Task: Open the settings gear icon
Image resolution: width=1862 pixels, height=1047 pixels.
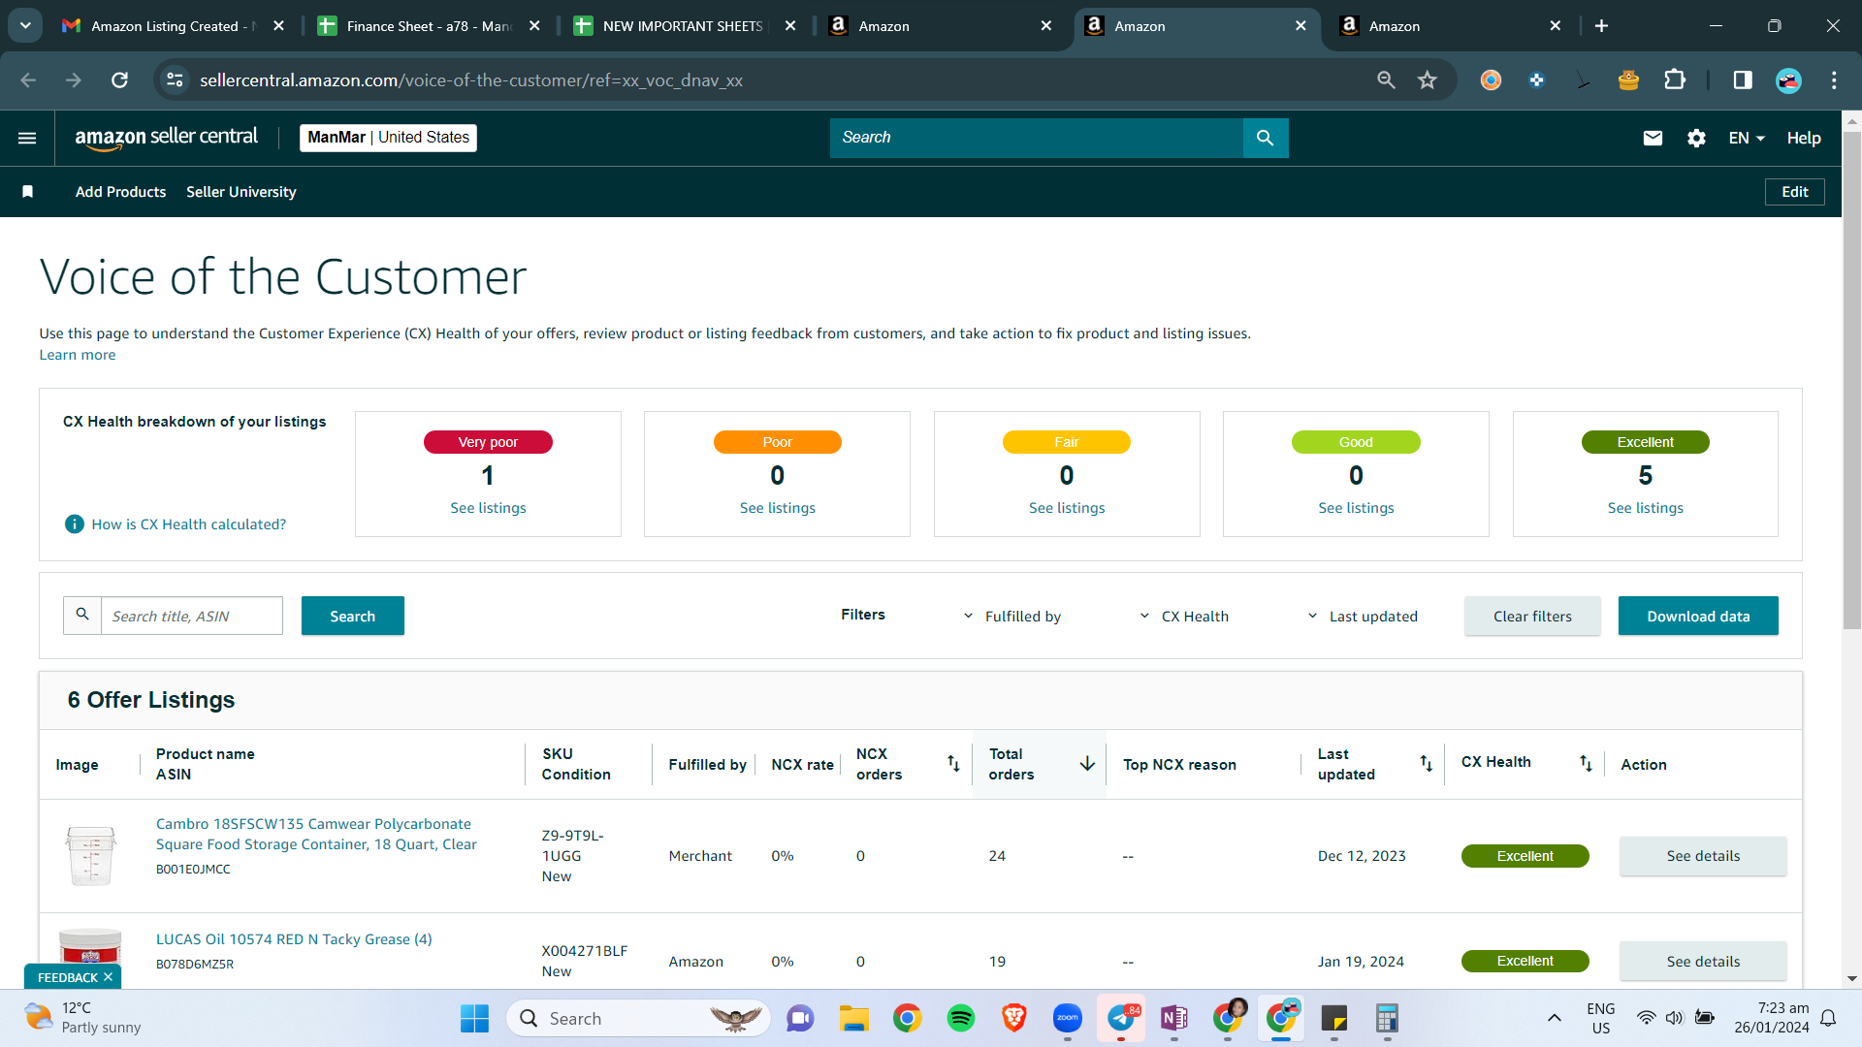Action: coord(1696,138)
